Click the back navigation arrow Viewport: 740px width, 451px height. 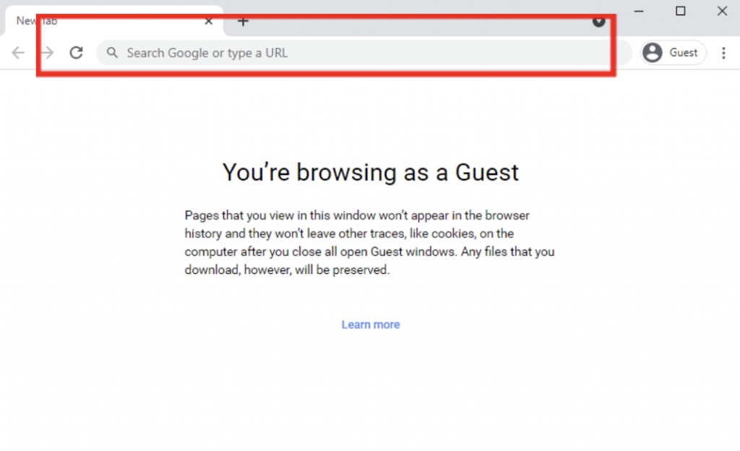tap(18, 52)
